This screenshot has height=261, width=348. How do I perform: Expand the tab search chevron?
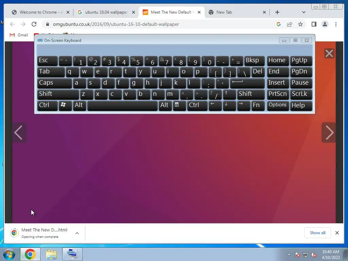coord(303,12)
